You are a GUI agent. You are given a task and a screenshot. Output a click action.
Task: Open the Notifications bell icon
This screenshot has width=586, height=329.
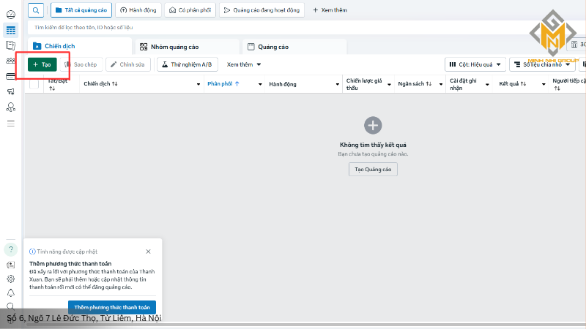tap(11, 292)
